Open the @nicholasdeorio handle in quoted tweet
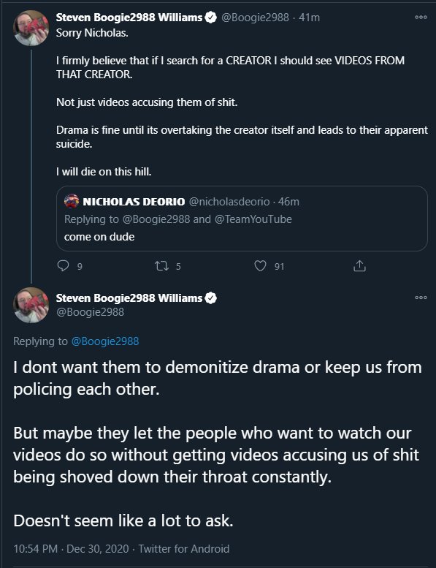This screenshot has height=568, width=436. click(229, 202)
